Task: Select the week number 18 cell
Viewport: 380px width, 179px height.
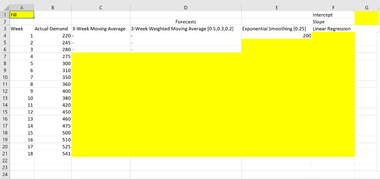Action: (22, 153)
